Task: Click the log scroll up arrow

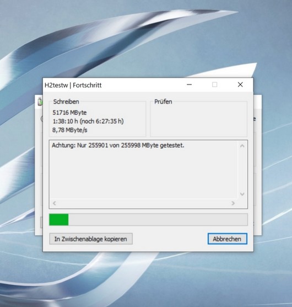Action: 242,146
